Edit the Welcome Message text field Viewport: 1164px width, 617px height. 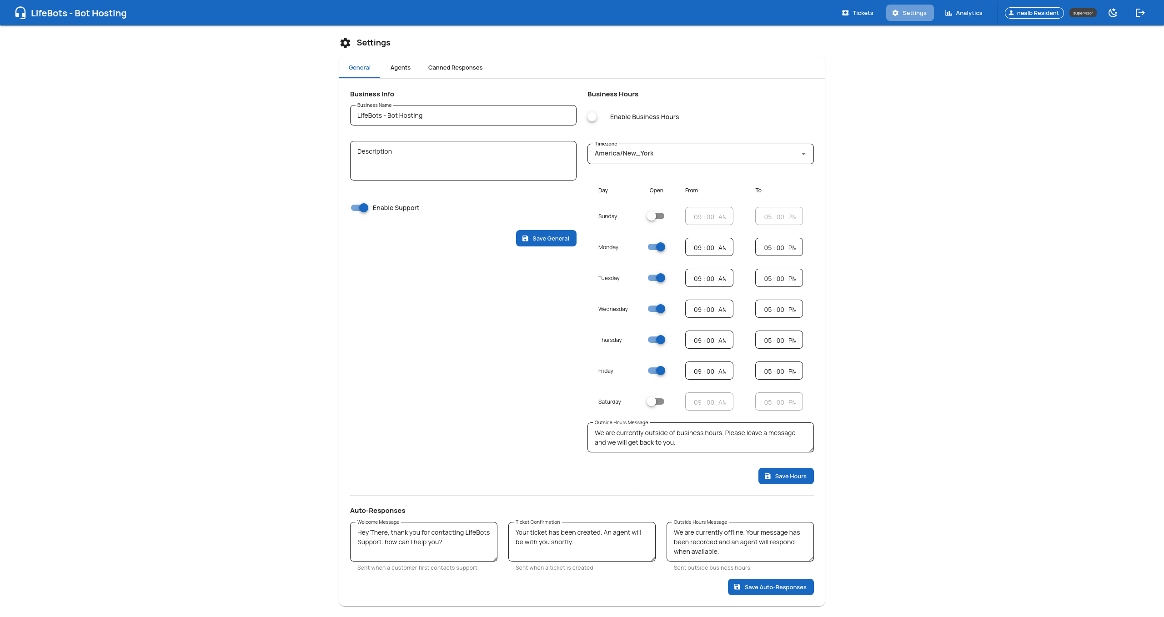(x=423, y=542)
